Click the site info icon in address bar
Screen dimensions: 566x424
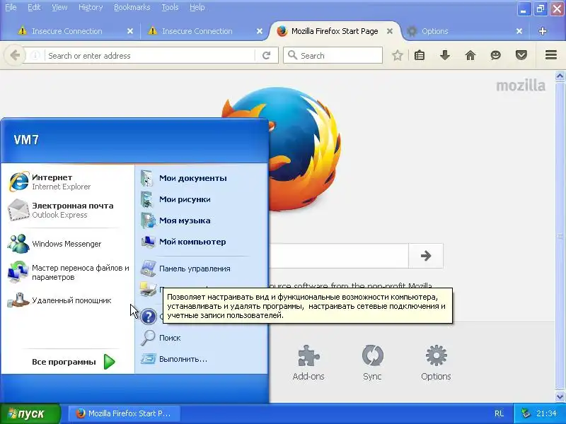click(x=35, y=56)
